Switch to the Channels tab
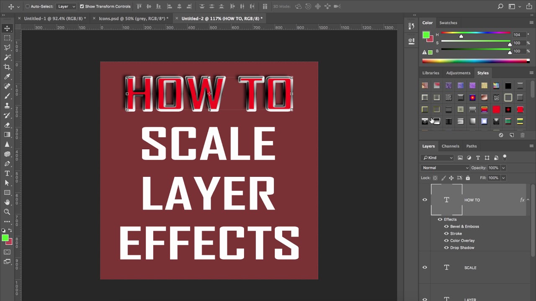 click(451, 146)
